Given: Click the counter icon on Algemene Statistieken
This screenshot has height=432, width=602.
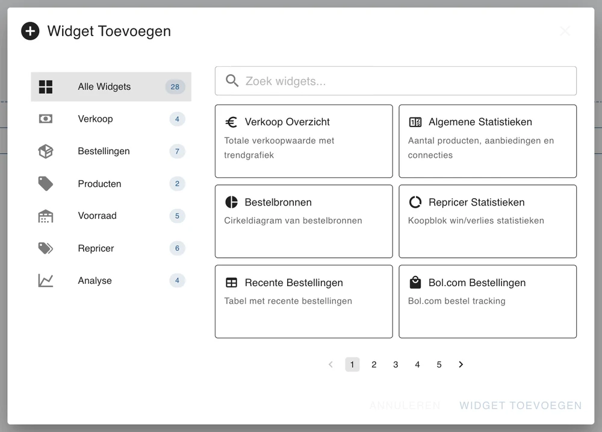Looking at the screenshot, I should (x=415, y=122).
